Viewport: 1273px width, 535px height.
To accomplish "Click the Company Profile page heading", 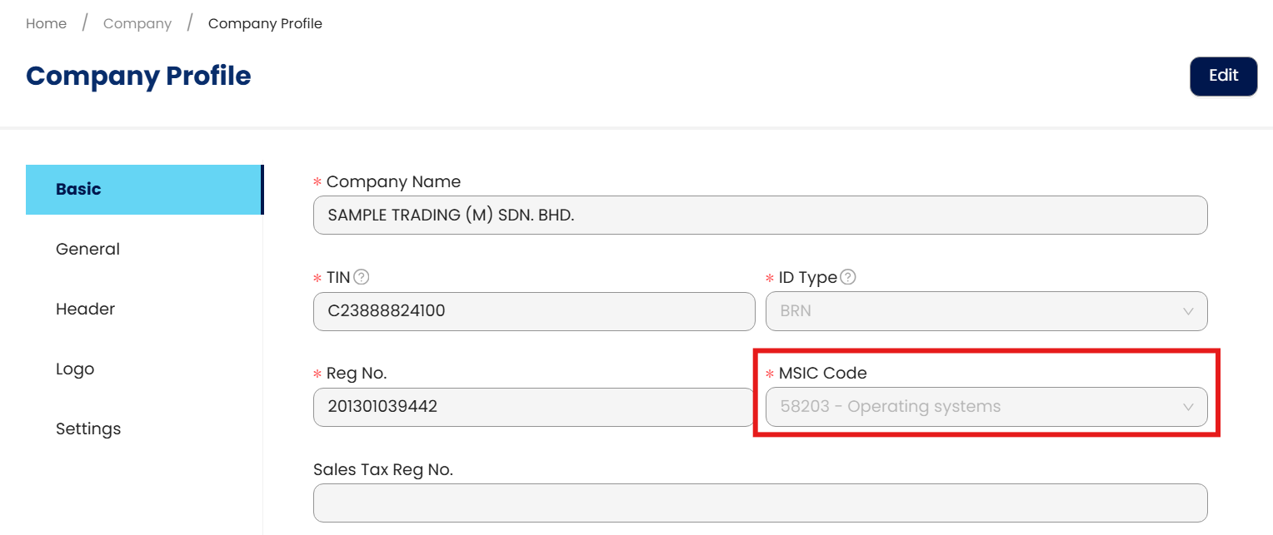I will 138,76.
